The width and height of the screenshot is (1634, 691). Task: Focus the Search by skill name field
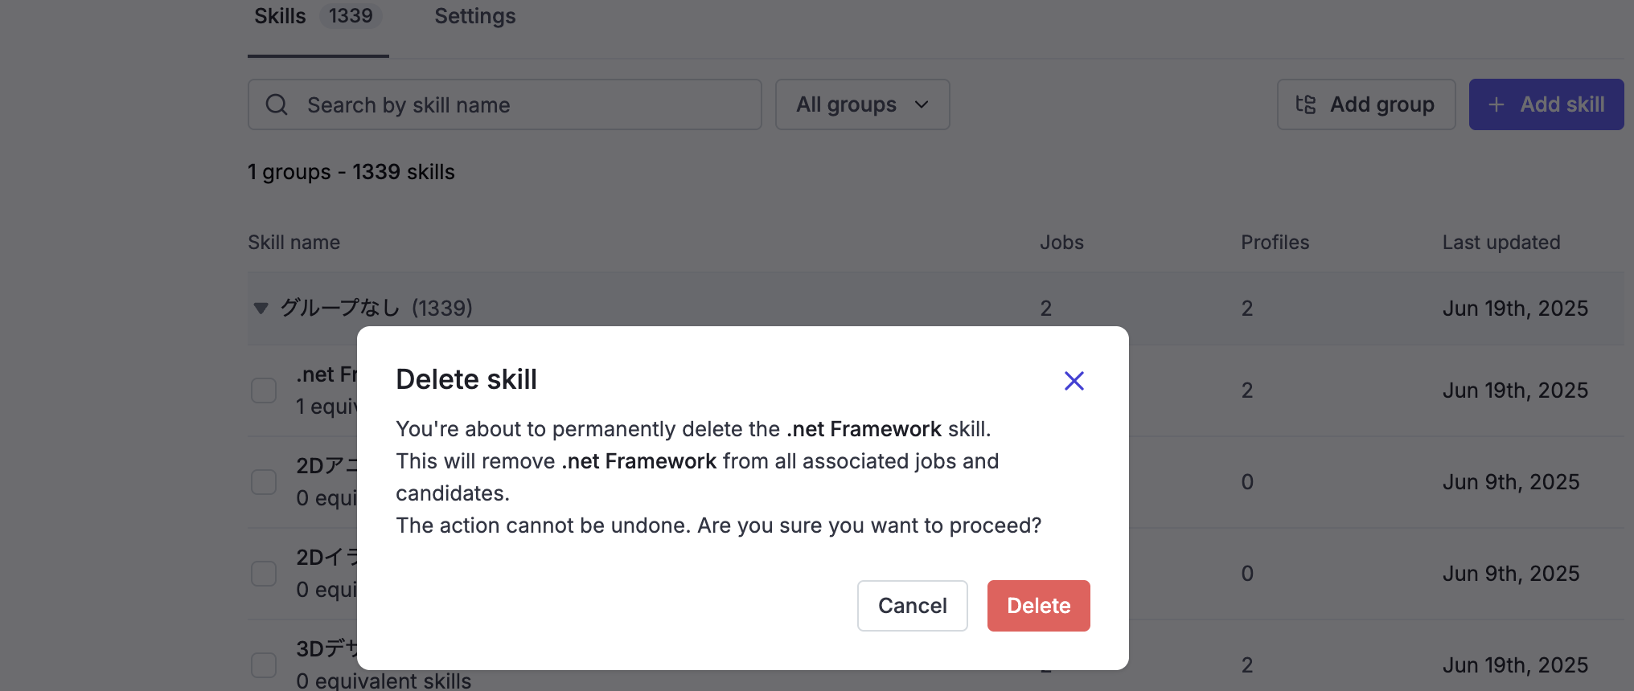click(x=504, y=104)
